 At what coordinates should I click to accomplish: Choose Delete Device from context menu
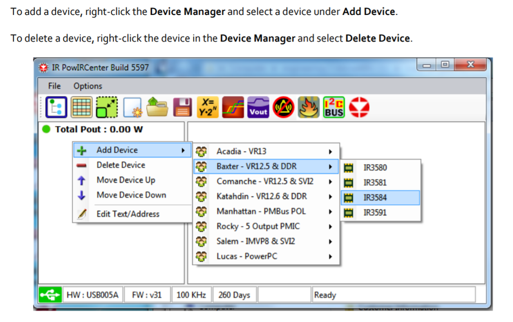coord(132,165)
